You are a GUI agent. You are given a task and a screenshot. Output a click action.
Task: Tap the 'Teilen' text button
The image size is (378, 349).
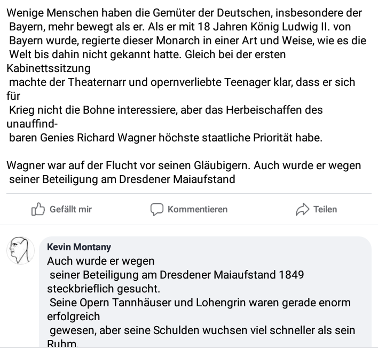pyautogui.click(x=325, y=209)
